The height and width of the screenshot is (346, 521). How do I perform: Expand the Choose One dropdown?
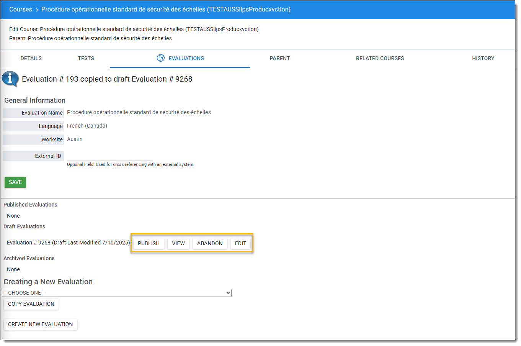point(117,293)
